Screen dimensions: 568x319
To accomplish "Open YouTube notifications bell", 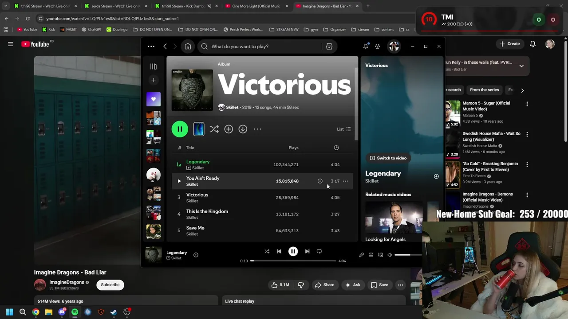I will [532, 44].
